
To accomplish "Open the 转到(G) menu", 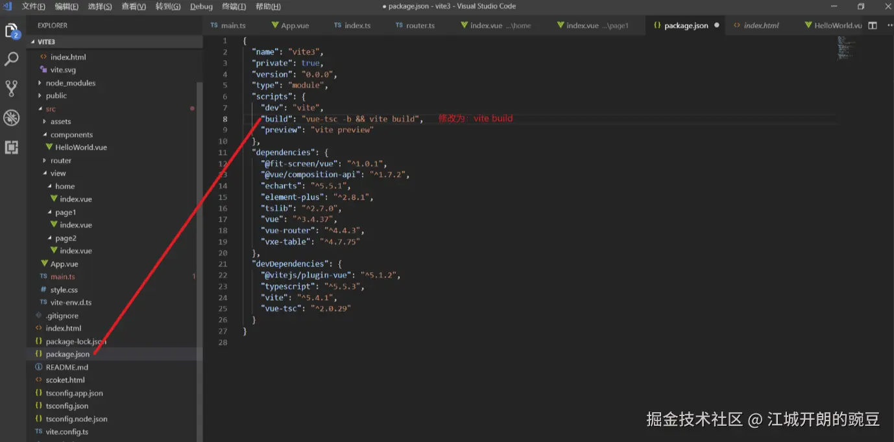I will 168,6.
